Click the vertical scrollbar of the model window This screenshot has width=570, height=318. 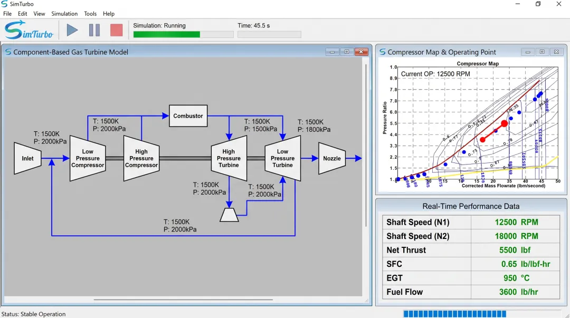click(x=366, y=146)
